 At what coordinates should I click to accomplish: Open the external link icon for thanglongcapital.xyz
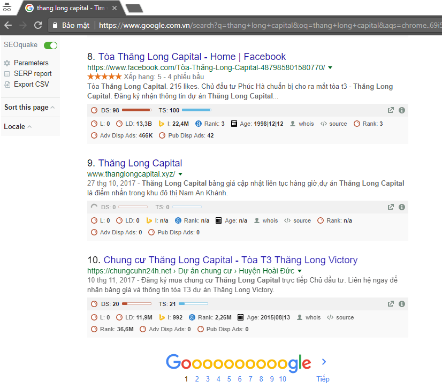(391, 207)
